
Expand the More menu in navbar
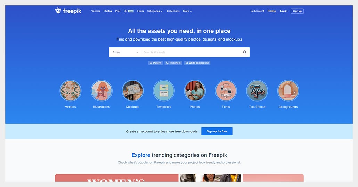click(187, 11)
